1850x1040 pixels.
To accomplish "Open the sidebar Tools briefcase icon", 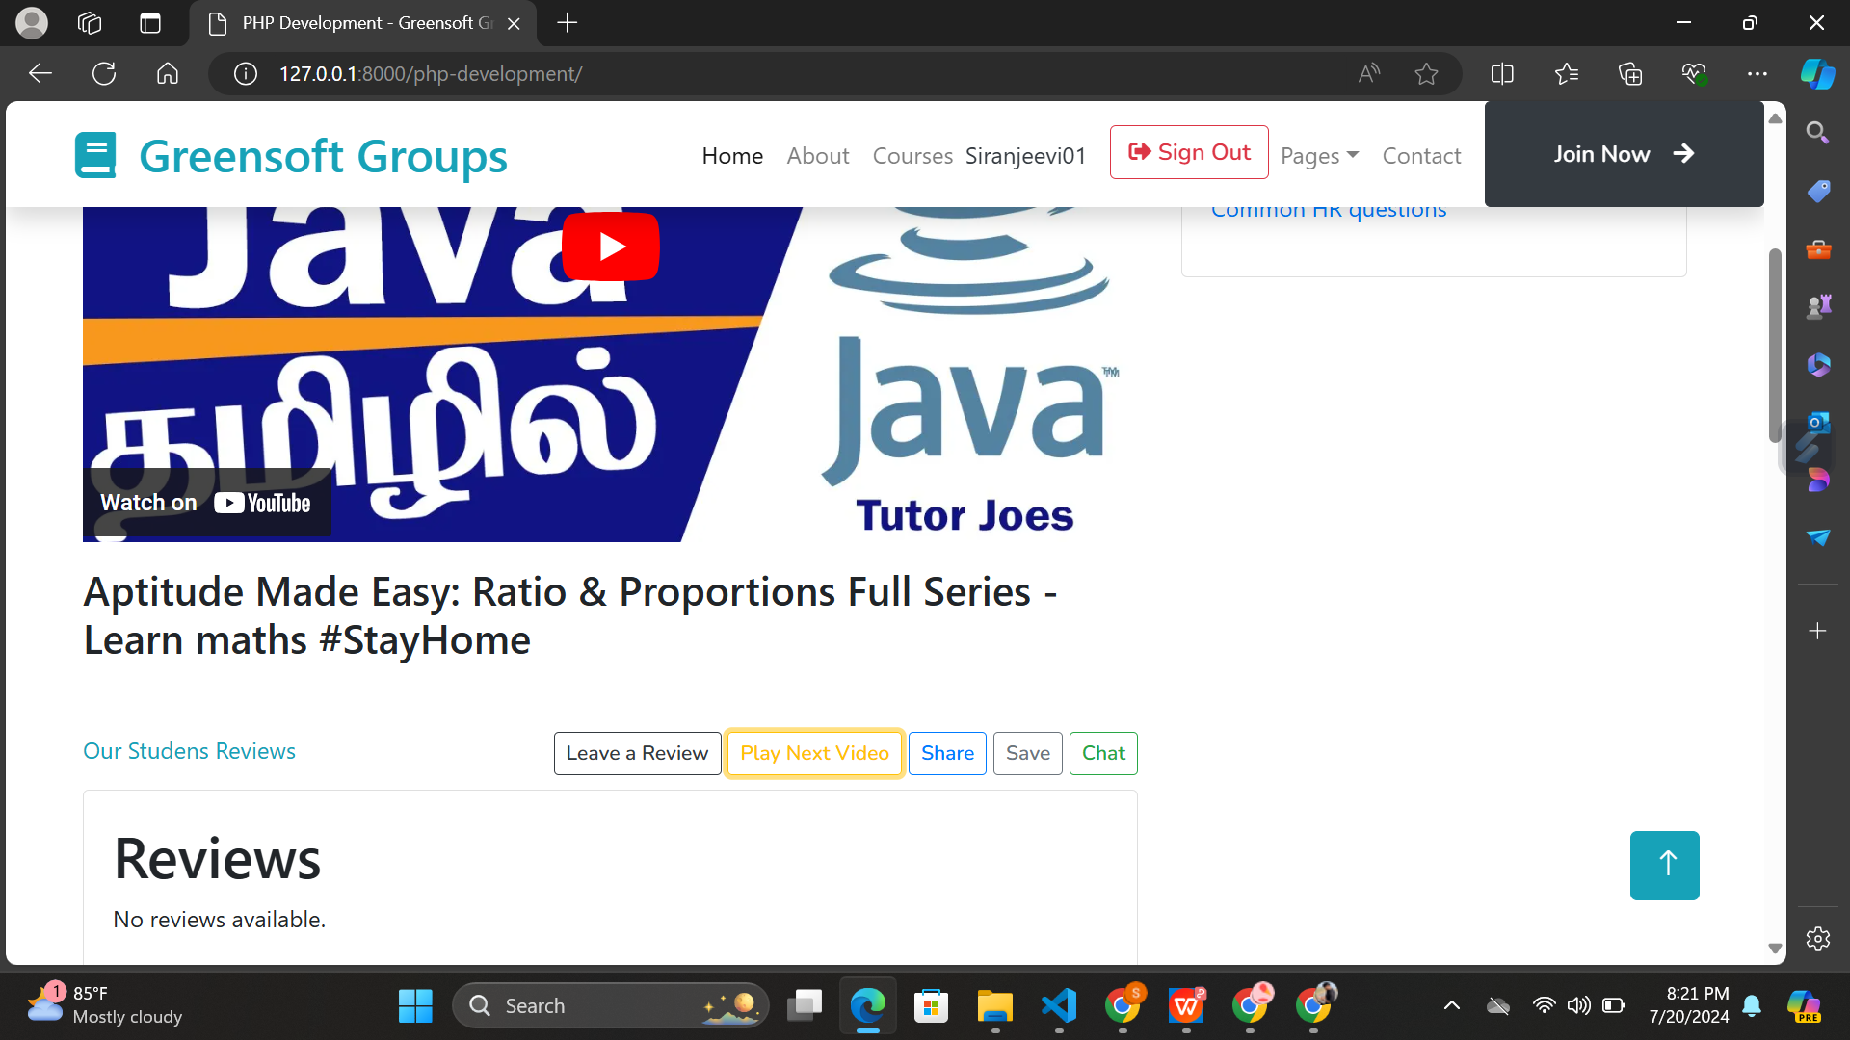I will [x=1817, y=249].
